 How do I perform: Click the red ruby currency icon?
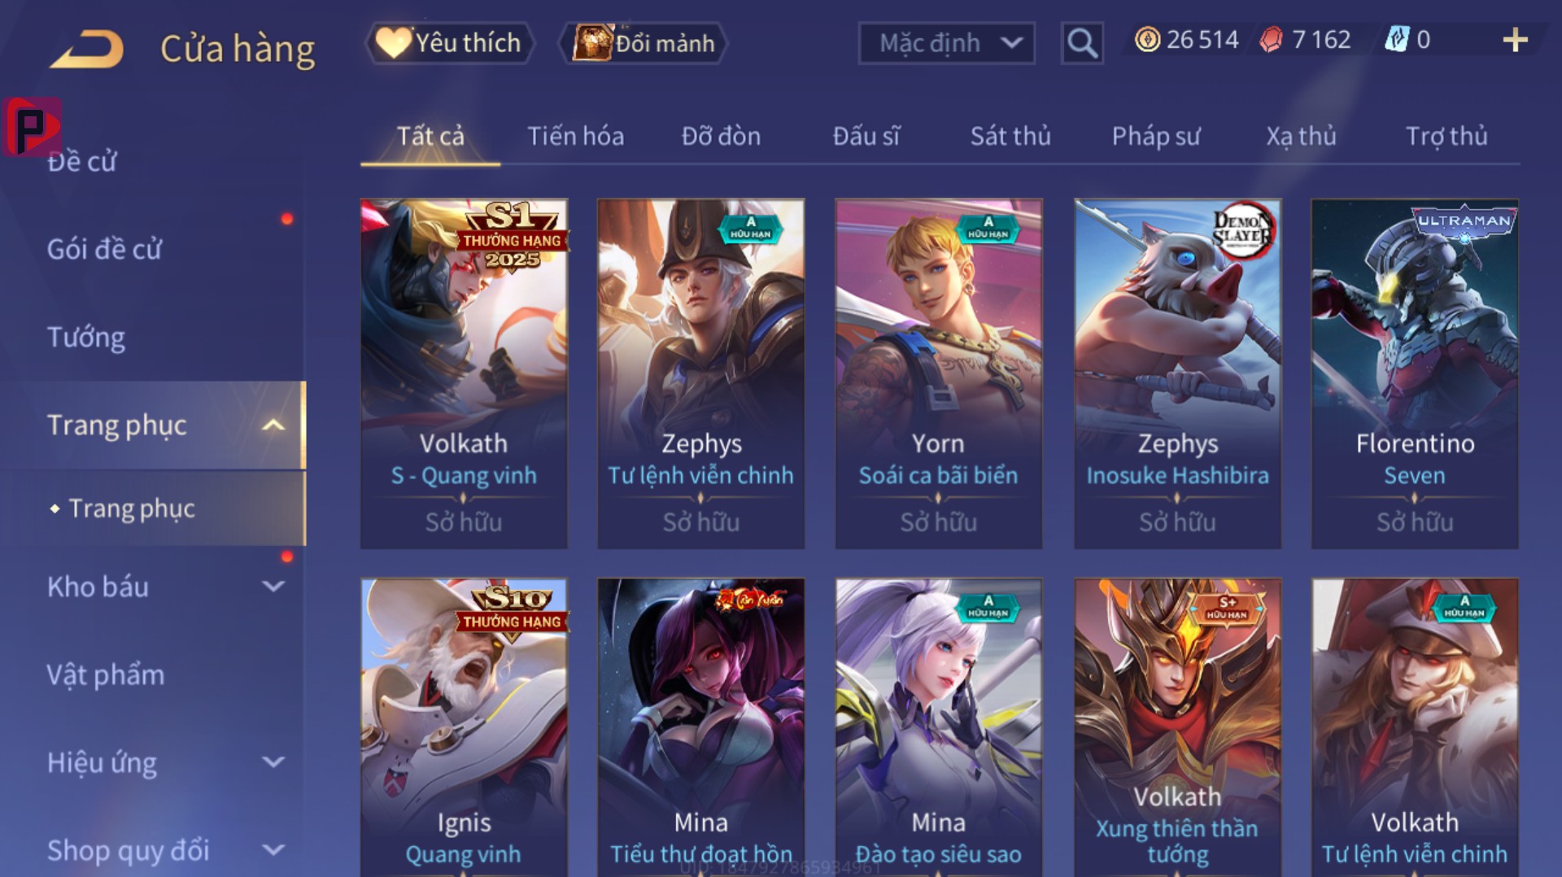(1271, 40)
